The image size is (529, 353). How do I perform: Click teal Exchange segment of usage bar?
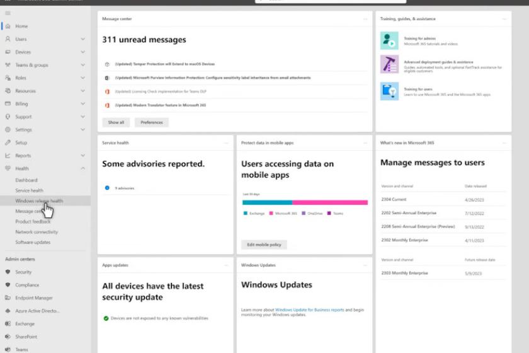tap(267, 202)
